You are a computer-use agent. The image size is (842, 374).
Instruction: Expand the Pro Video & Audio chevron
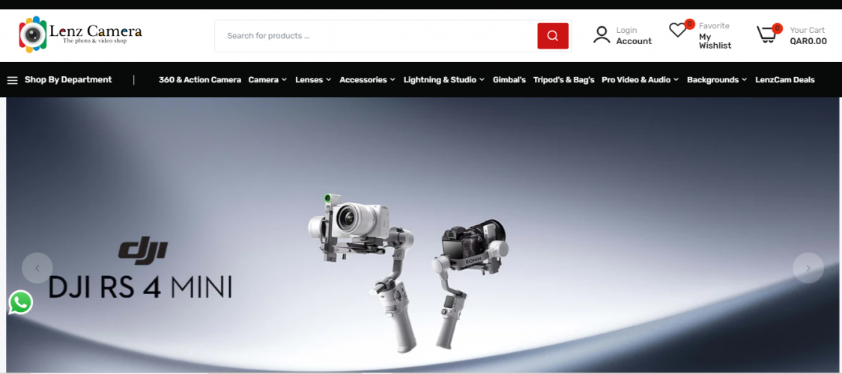coord(676,80)
